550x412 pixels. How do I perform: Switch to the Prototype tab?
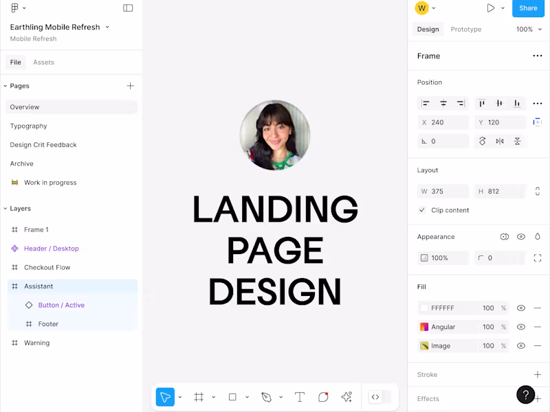(465, 29)
